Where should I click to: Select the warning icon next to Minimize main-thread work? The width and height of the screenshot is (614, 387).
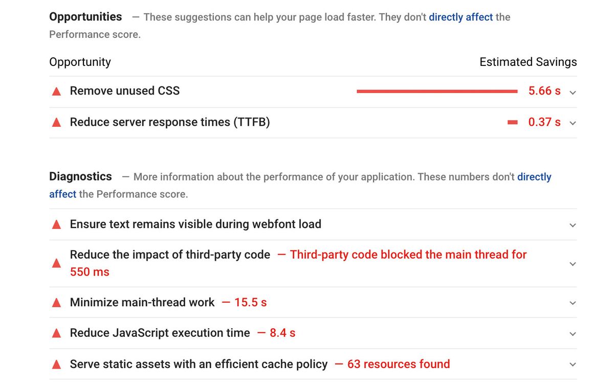pos(56,302)
